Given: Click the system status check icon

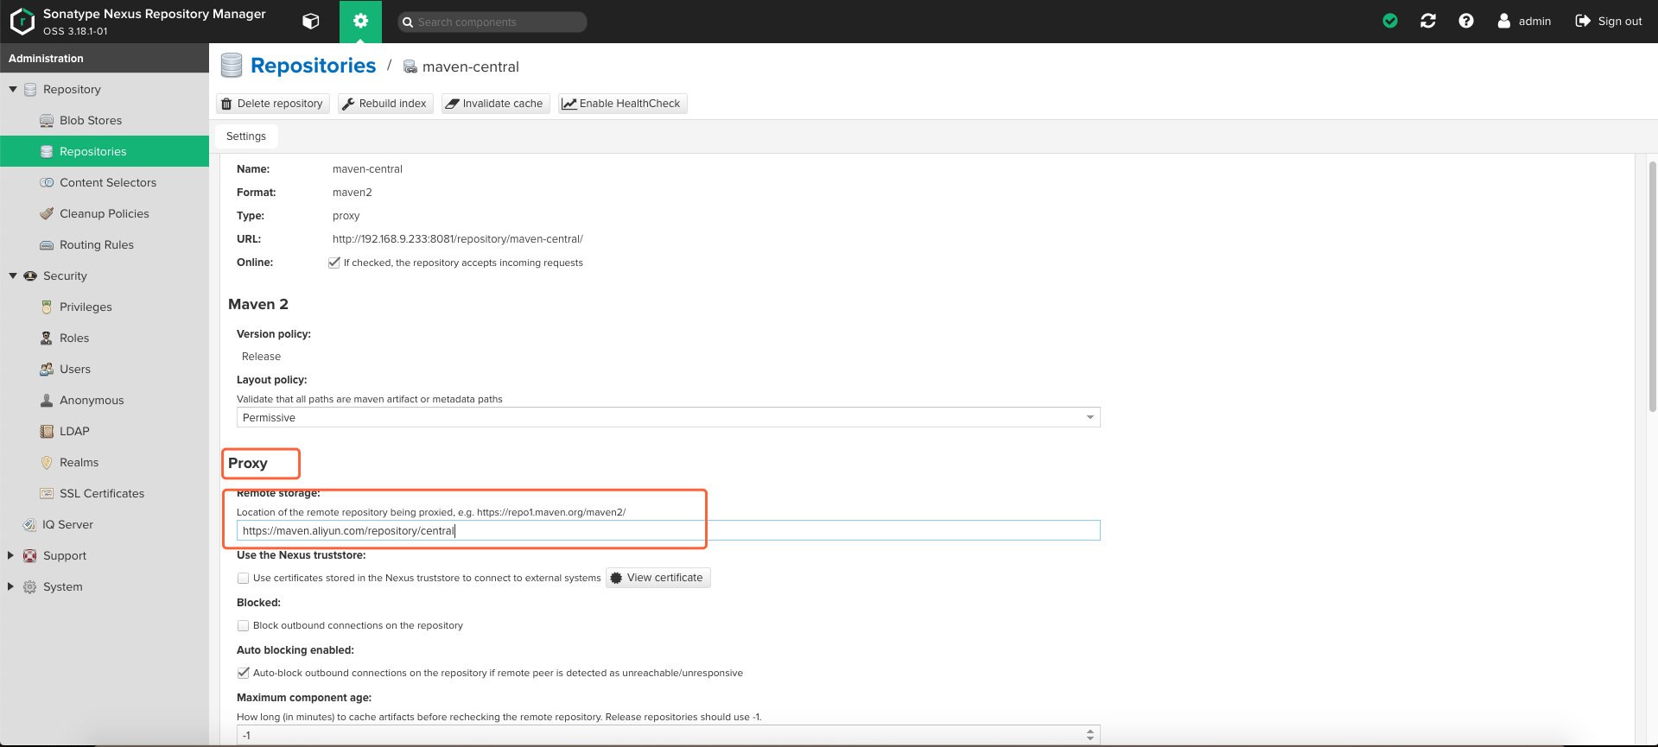Looking at the screenshot, I should click(x=1390, y=21).
